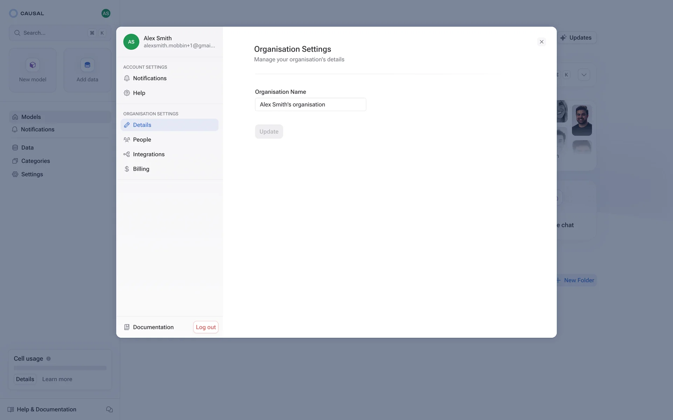Click the Updates sparkle icon
The image size is (673, 420).
(x=563, y=37)
